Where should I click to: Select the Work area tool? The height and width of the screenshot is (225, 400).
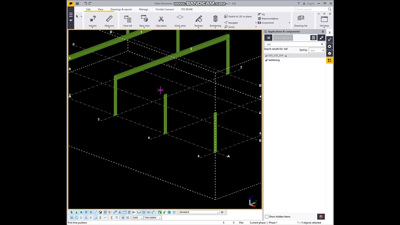point(180,21)
